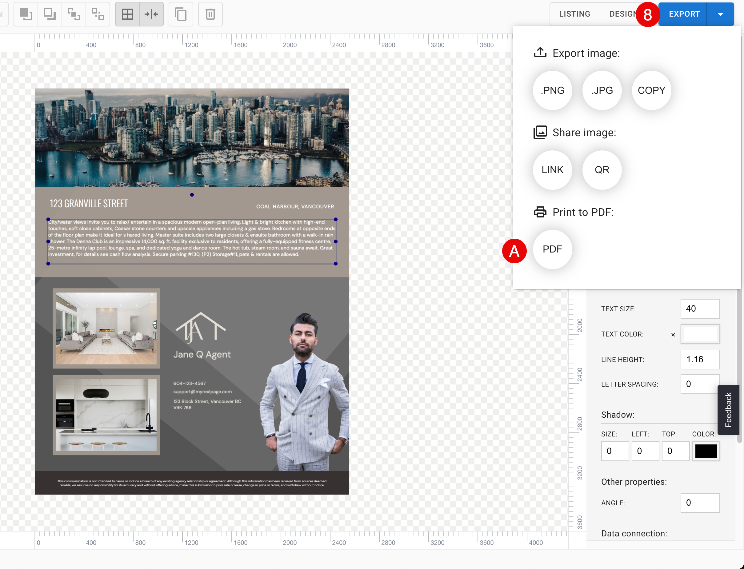Open the TEXT COLOR swatch

[700, 334]
